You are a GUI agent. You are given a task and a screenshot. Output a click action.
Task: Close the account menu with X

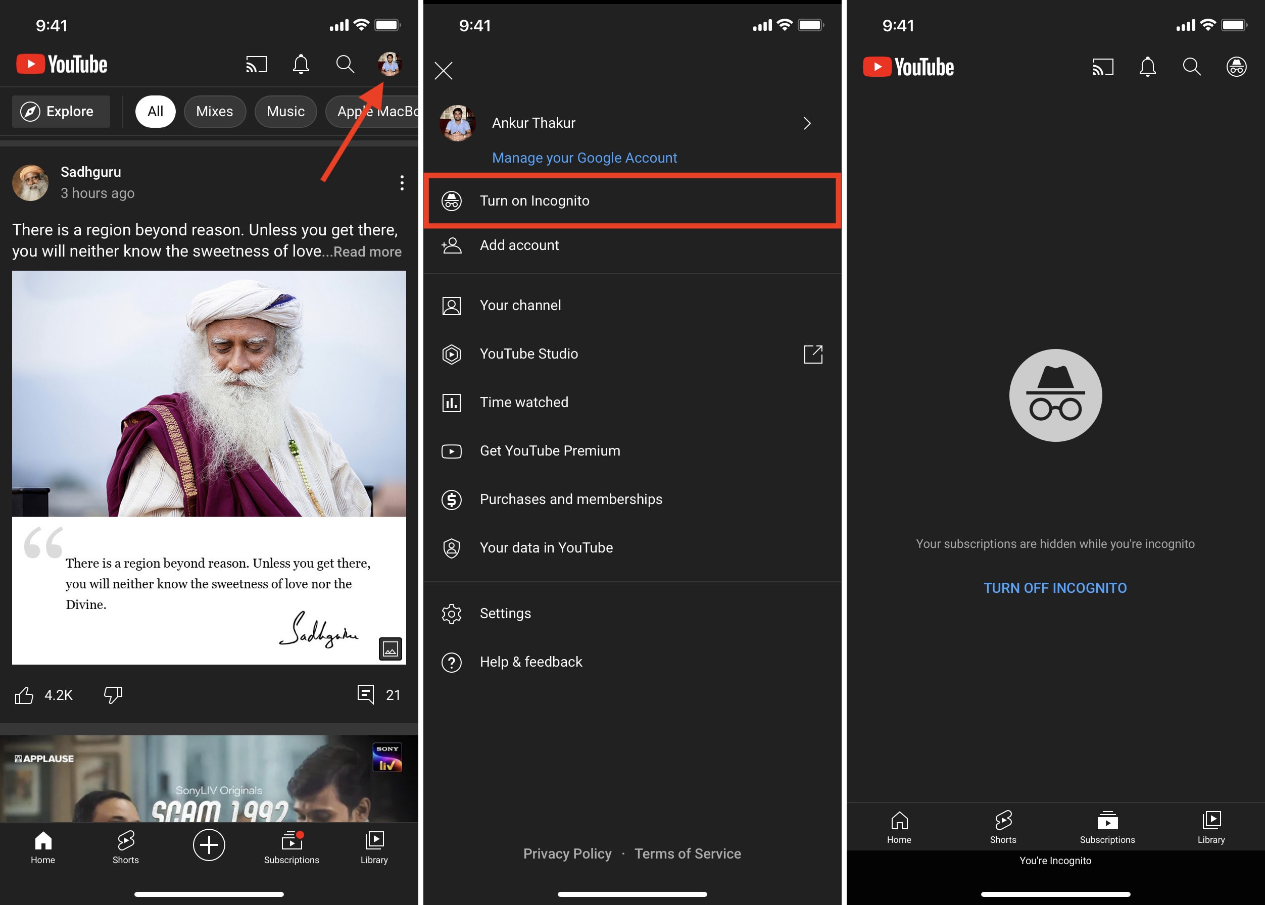444,71
